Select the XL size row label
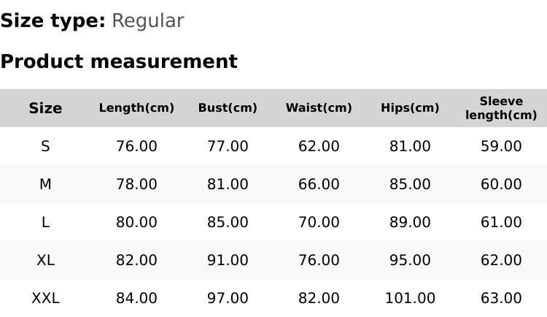 [x=45, y=260]
